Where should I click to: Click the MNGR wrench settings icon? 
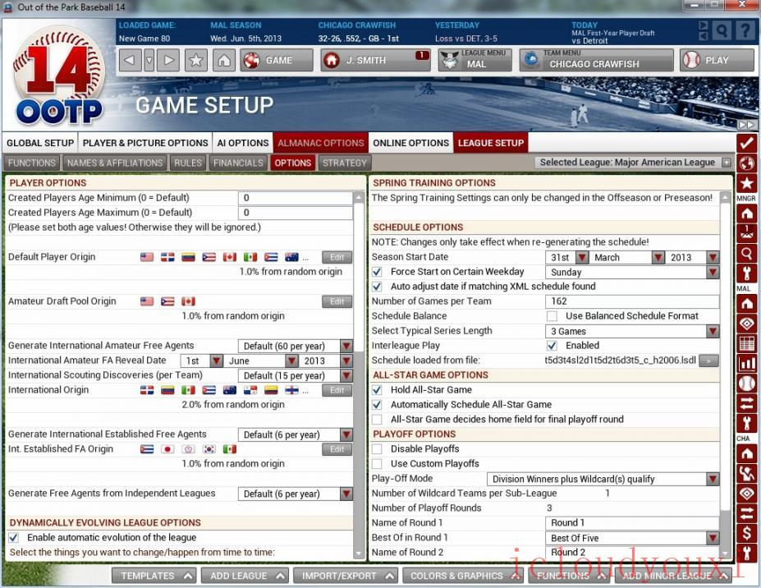(x=746, y=273)
